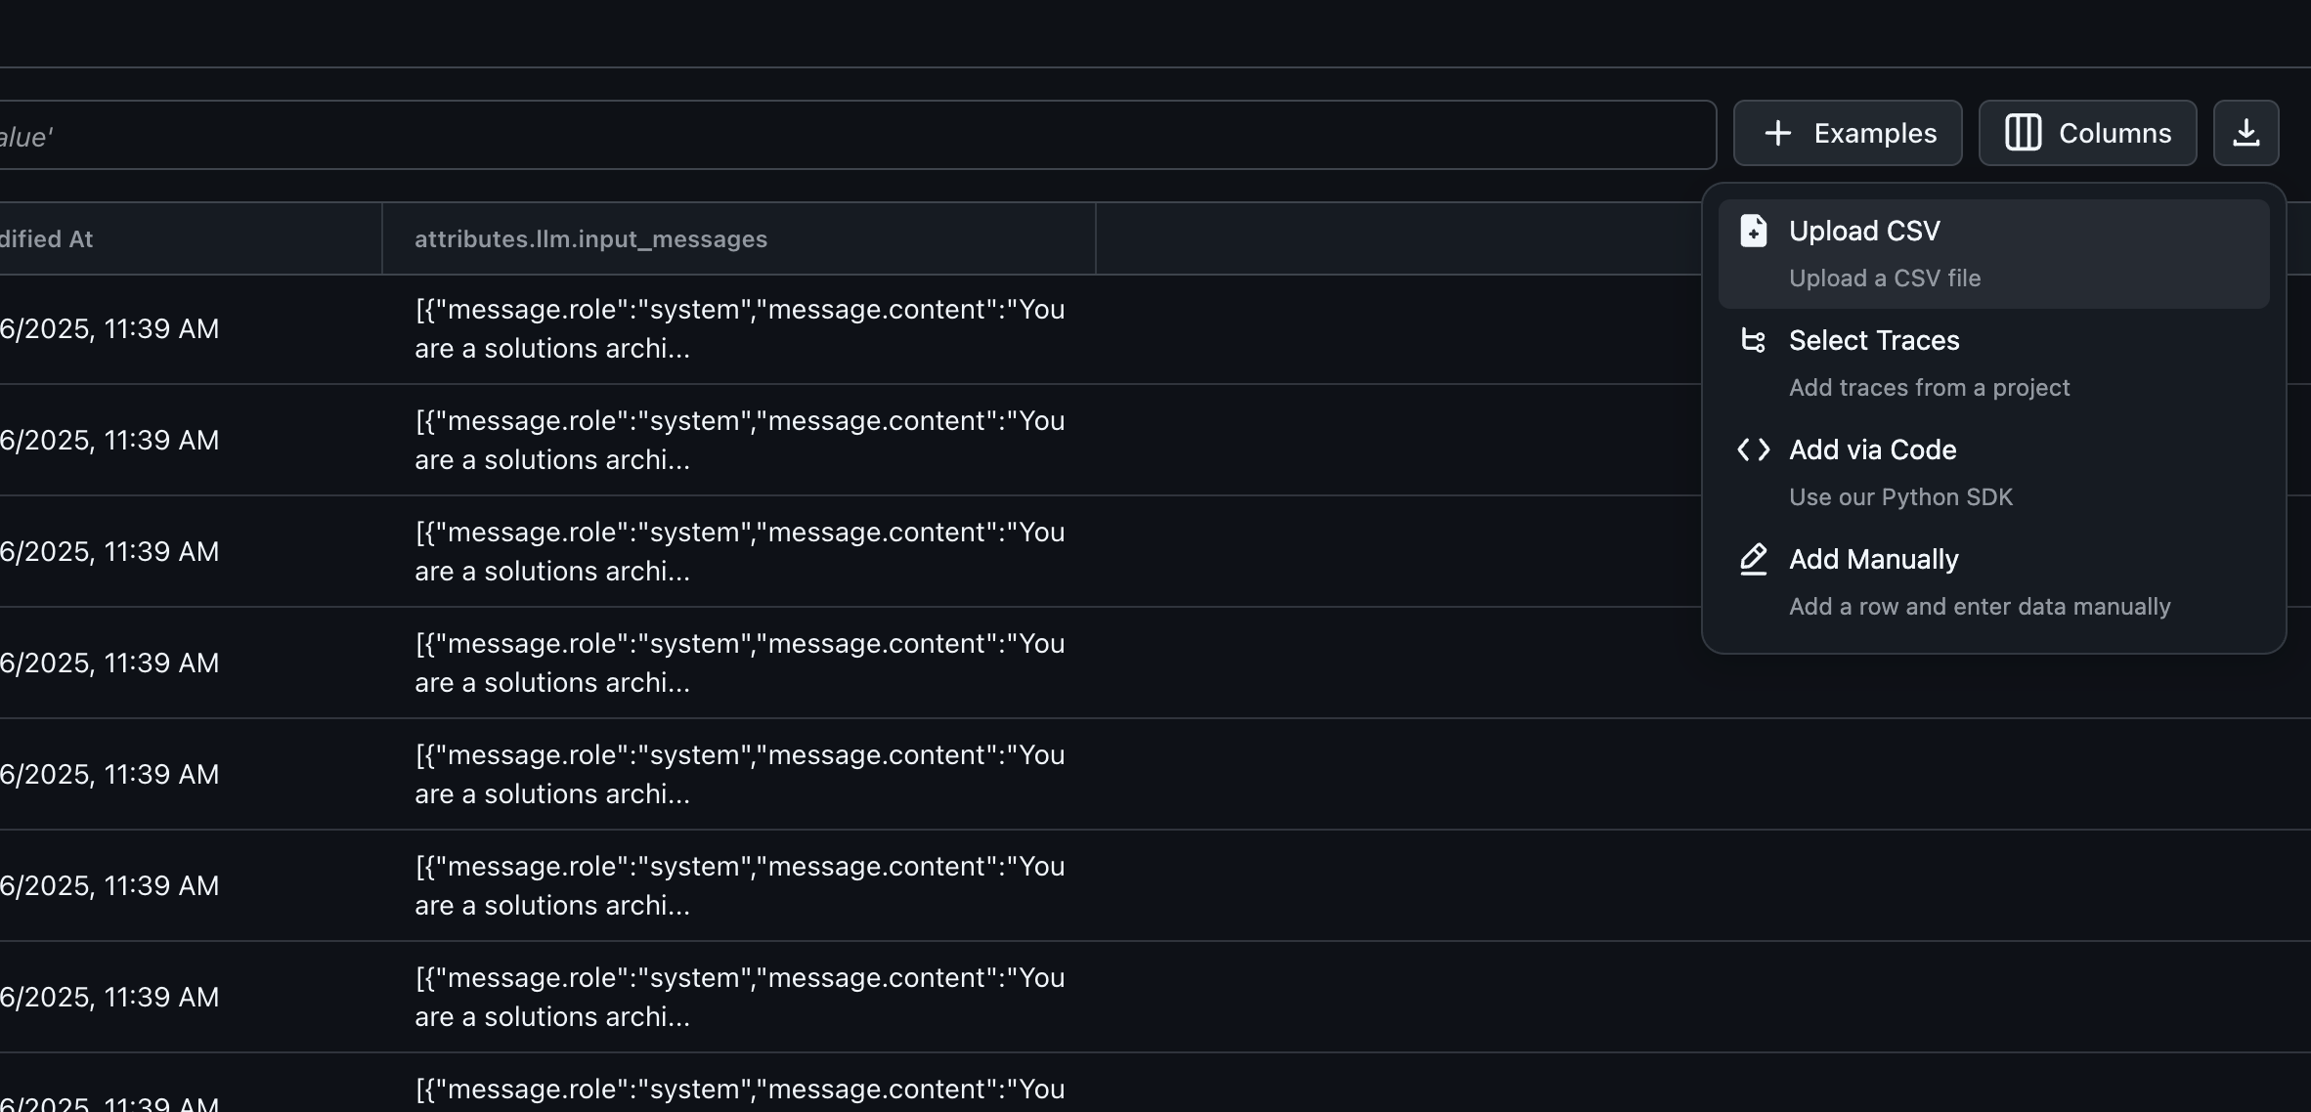Image resolution: width=2311 pixels, height=1112 pixels.
Task: Click the Select Traces tree icon
Action: click(1754, 340)
